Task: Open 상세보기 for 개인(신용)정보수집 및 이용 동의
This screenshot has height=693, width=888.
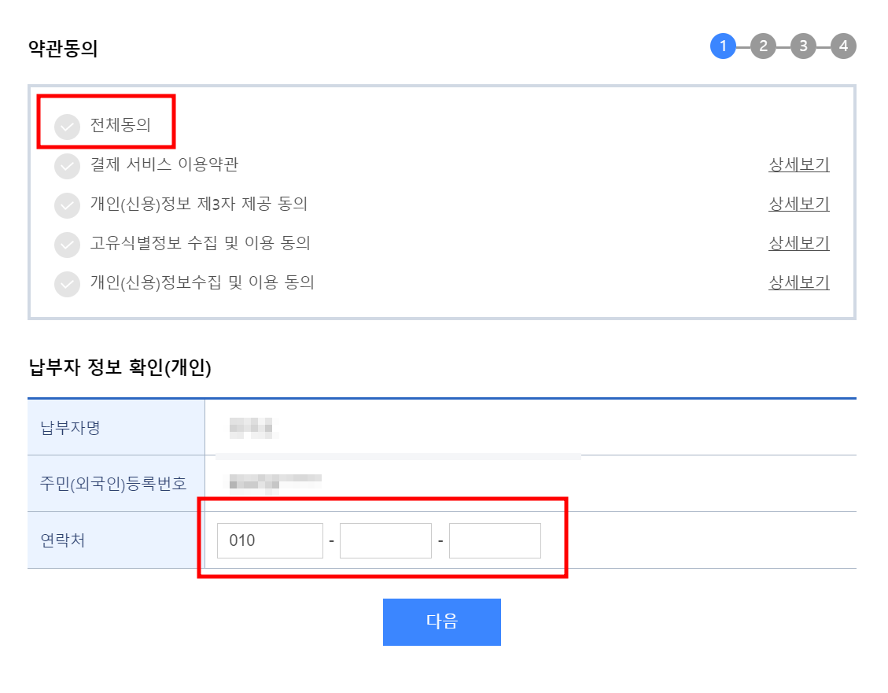Action: 798,283
